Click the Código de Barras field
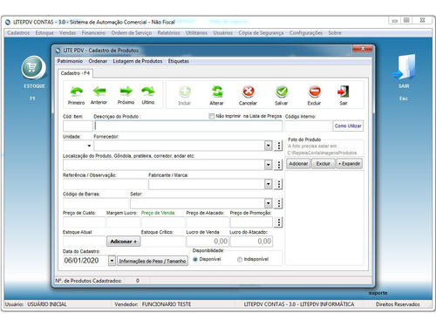This screenshot has width=436, height=327. pos(96,203)
